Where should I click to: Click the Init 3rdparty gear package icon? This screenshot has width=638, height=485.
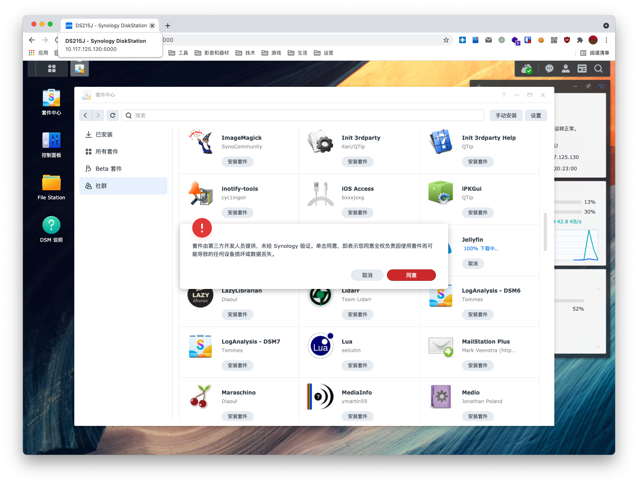click(320, 141)
